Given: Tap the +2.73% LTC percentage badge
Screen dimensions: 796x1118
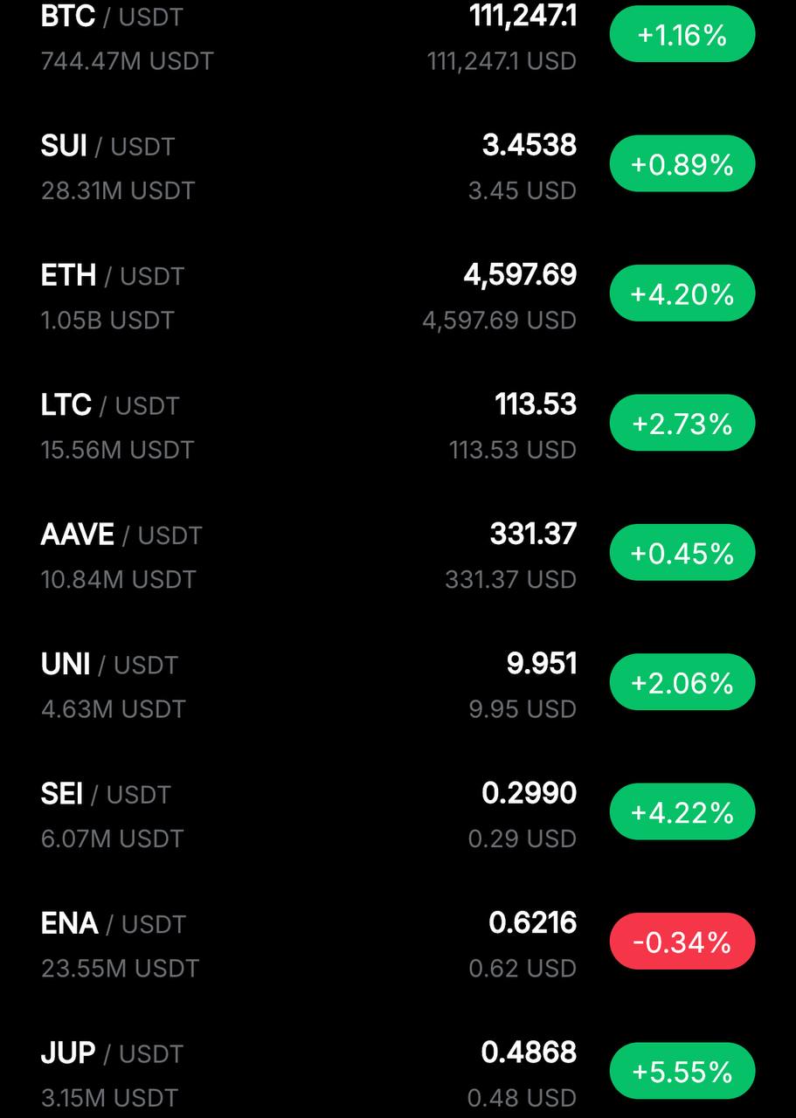Looking at the screenshot, I should [682, 423].
